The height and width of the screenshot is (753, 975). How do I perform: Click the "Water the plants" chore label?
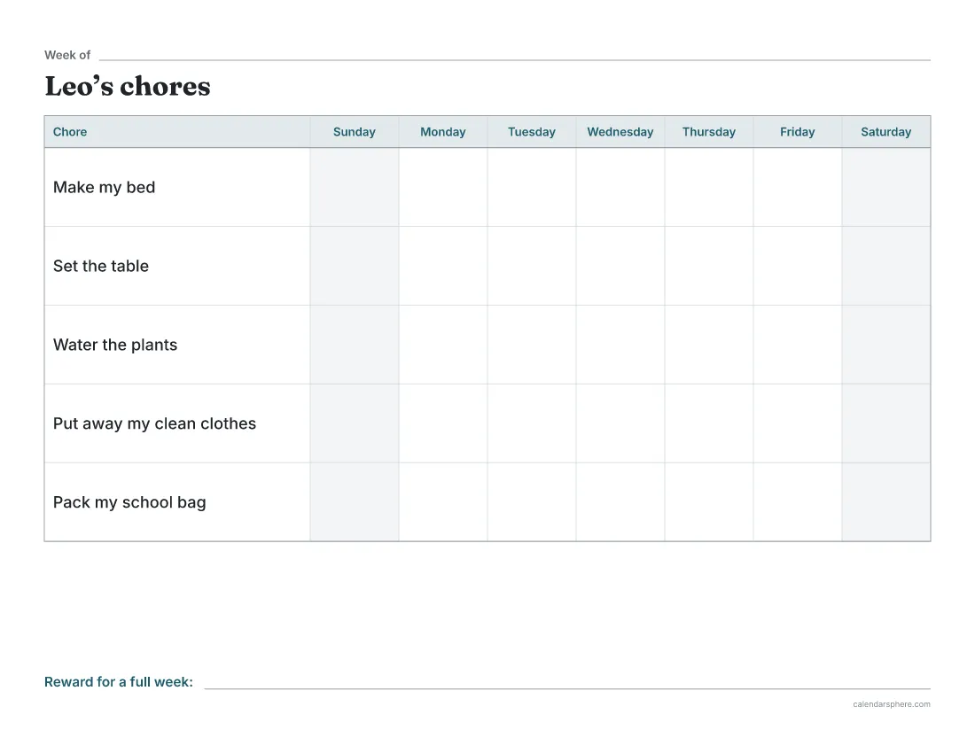[x=115, y=345]
